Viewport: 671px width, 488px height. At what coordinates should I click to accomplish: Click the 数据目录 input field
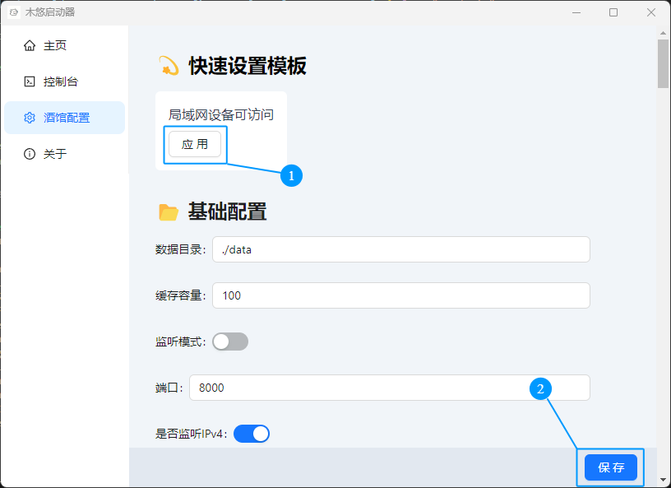[x=400, y=249]
